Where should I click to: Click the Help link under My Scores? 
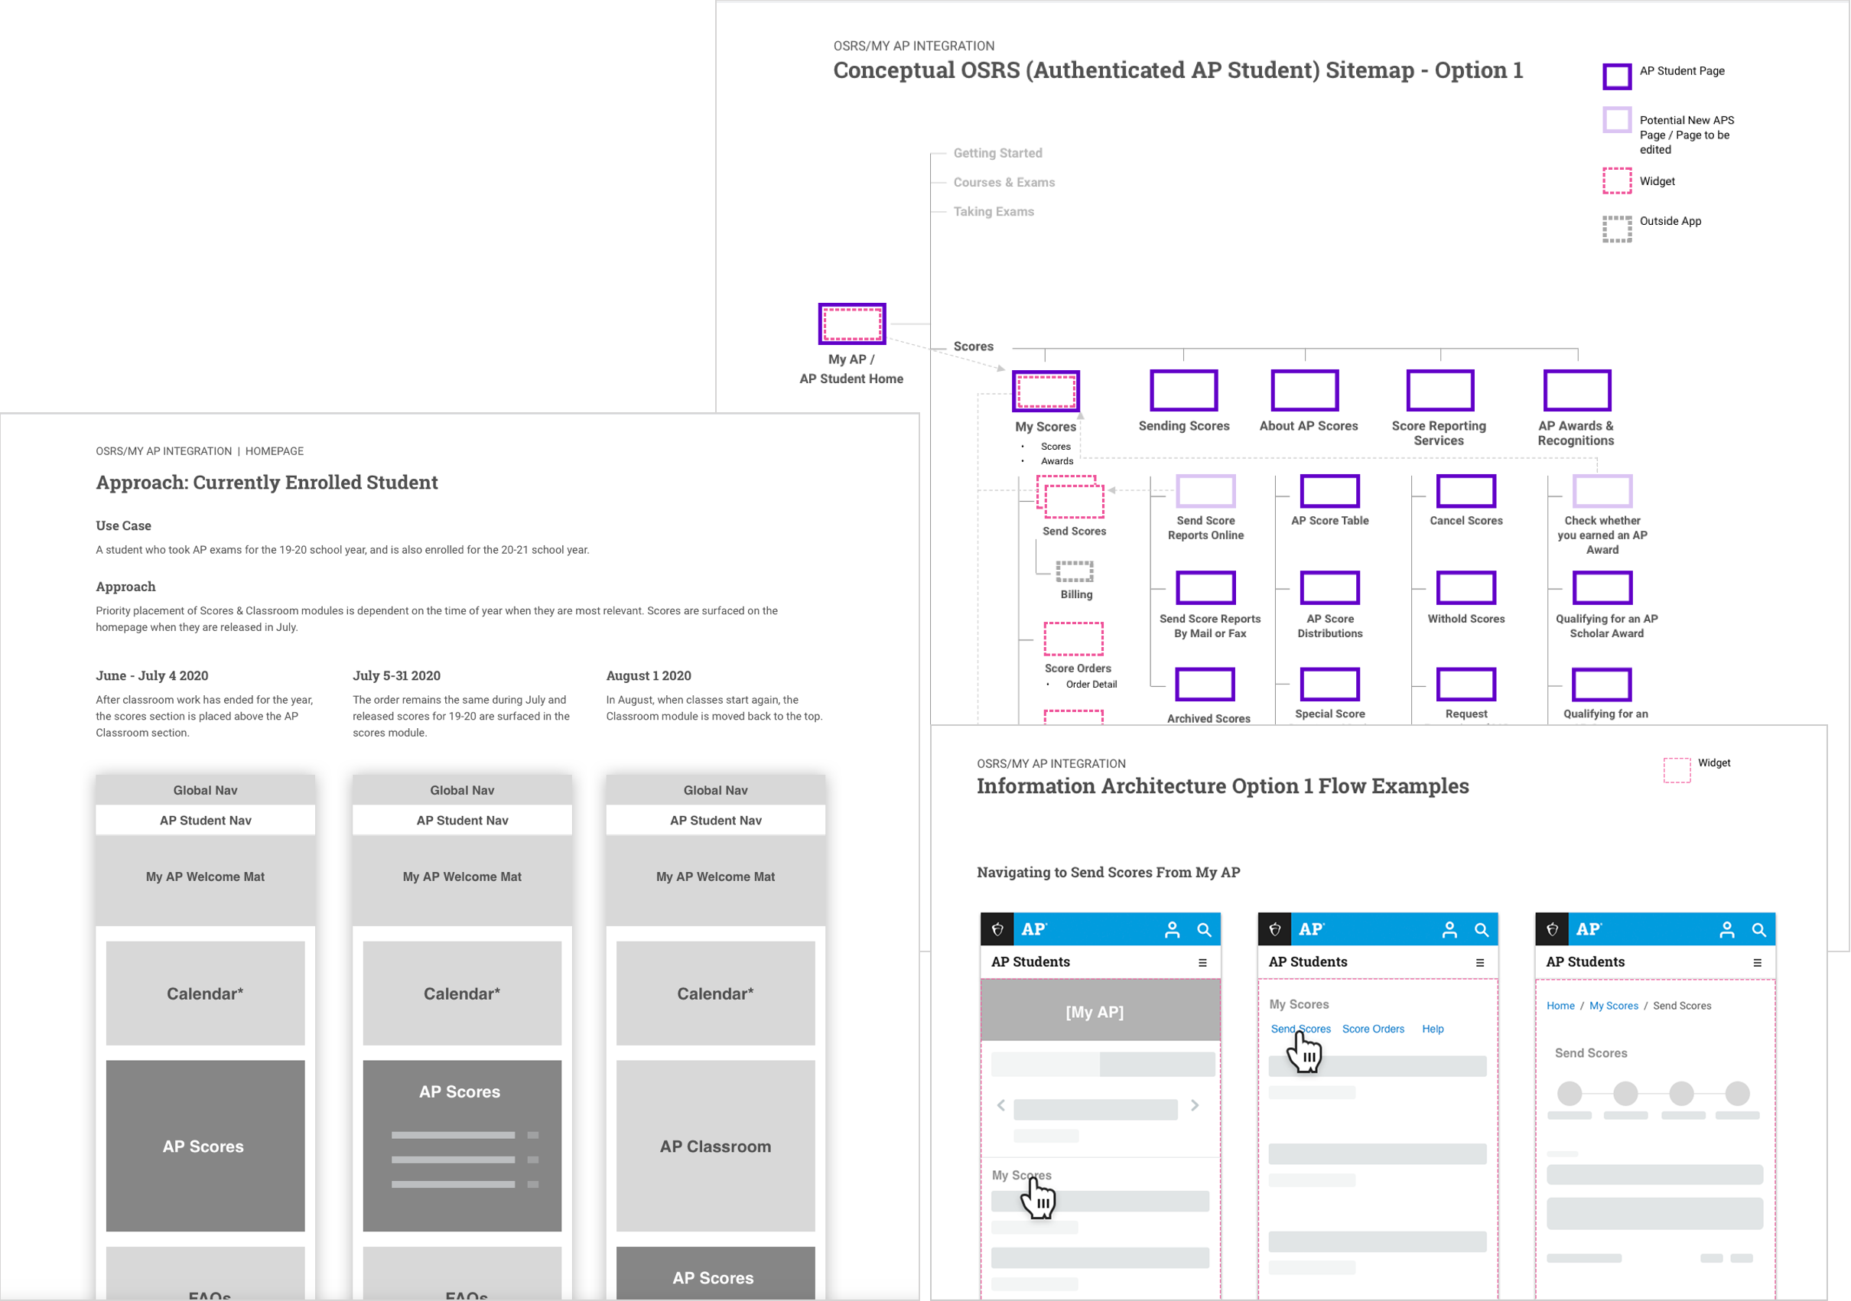(1433, 1029)
